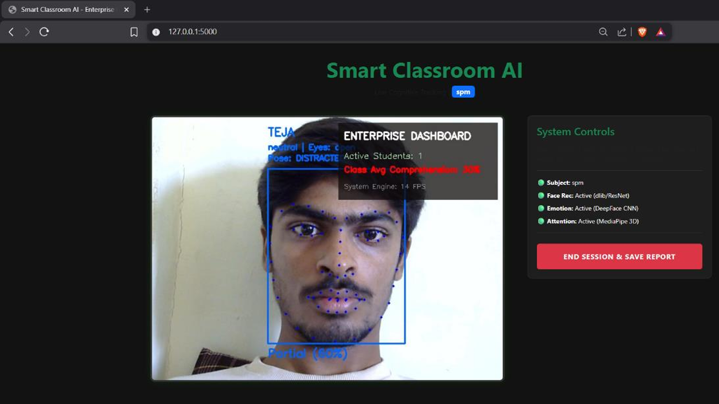Click the share icon in address bar
The image size is (719, 404).
[622, 32]
